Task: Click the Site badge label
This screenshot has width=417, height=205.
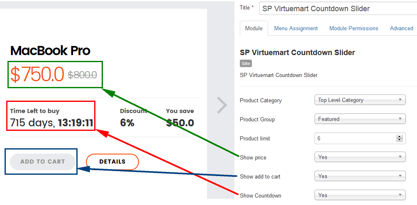Action: [246, 64]
